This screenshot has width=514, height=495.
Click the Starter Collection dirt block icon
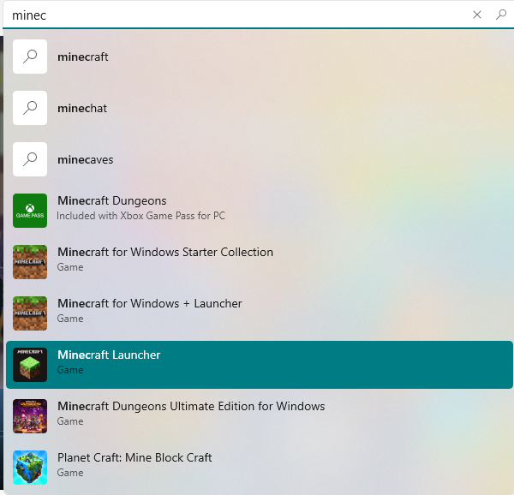30,262
